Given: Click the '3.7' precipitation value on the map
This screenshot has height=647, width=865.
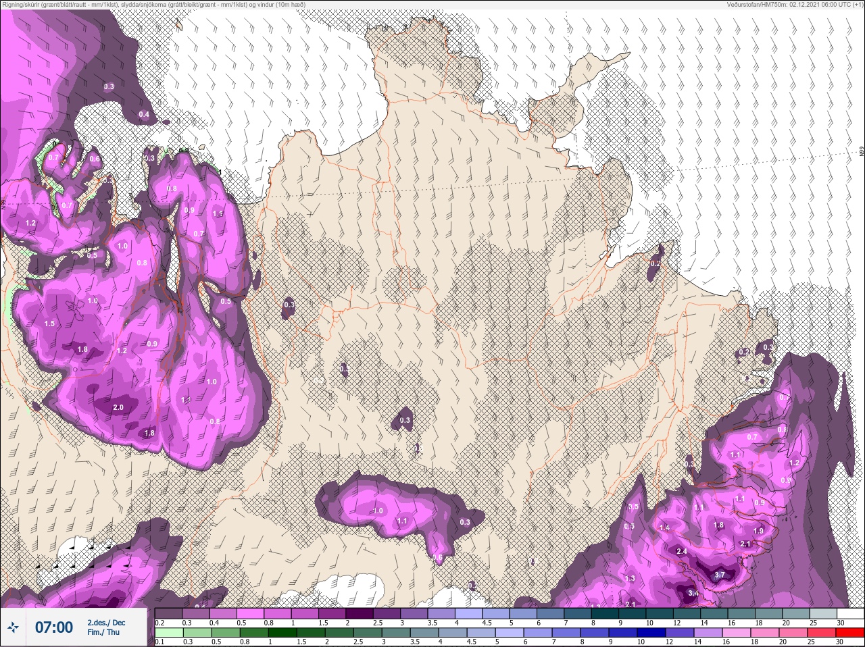Looking at the screenshot, I should click(x=720, y=575).
